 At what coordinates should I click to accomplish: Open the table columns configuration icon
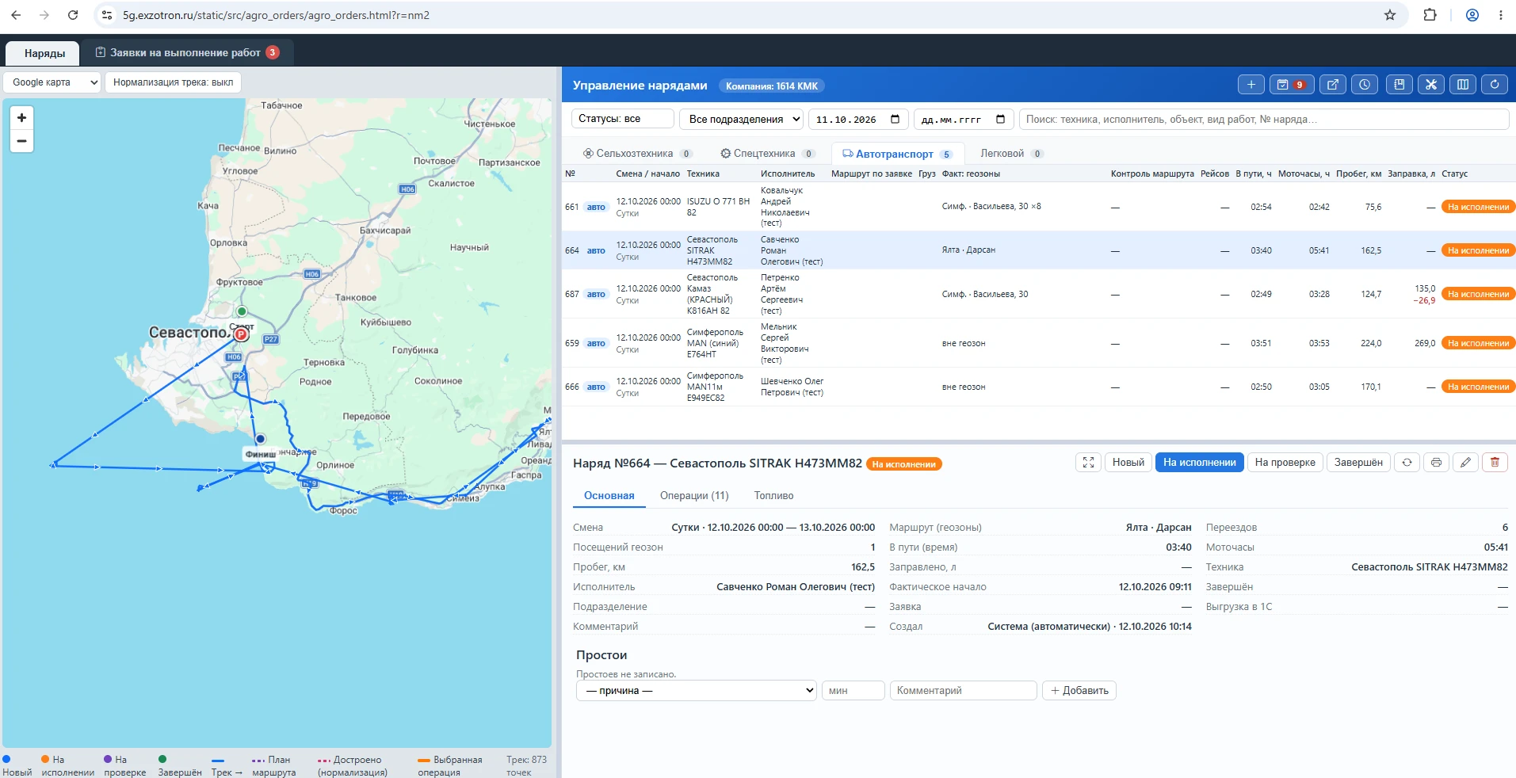1463,85
